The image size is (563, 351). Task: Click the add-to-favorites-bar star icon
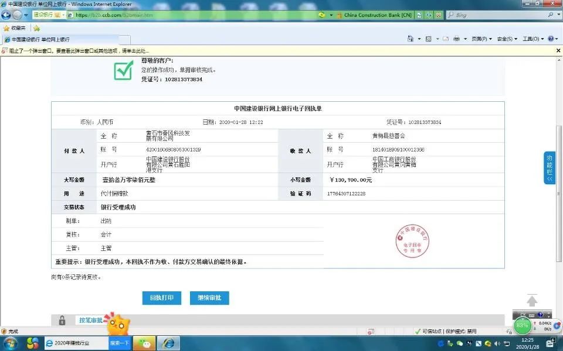pyautogui.click(x=36, y=28)
